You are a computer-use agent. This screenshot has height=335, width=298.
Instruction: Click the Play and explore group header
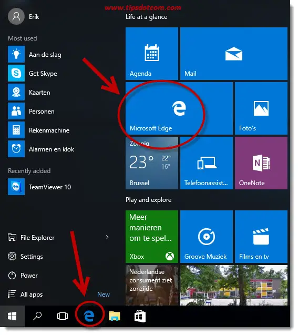(149, 200)
